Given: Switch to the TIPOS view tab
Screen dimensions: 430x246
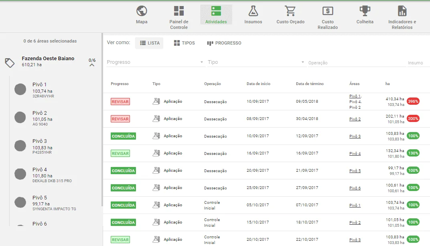Looking at the screenshot, I should point(184,43).
